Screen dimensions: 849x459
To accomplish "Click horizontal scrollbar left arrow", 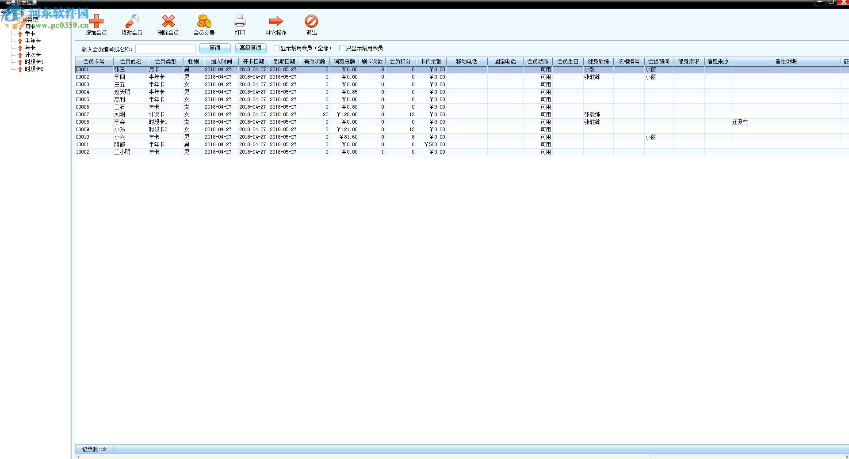I will click(79, 457).
